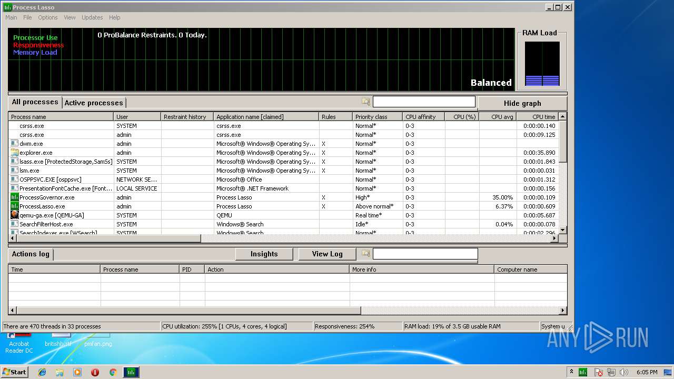Screen dimensions: 674x379
Task: Open Google Chrome from taskbar
Action: pyautogui.click(x=113, y=372)
